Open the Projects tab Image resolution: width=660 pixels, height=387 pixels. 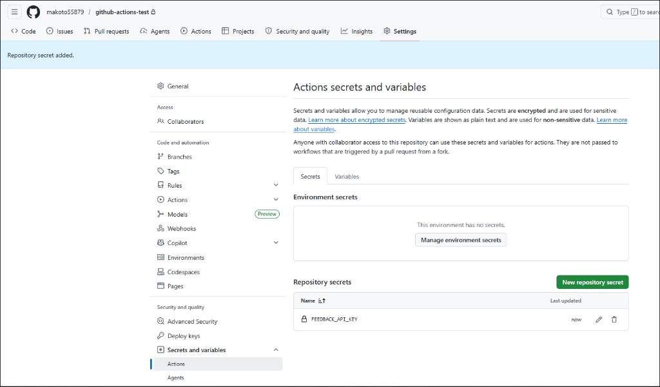238,31
